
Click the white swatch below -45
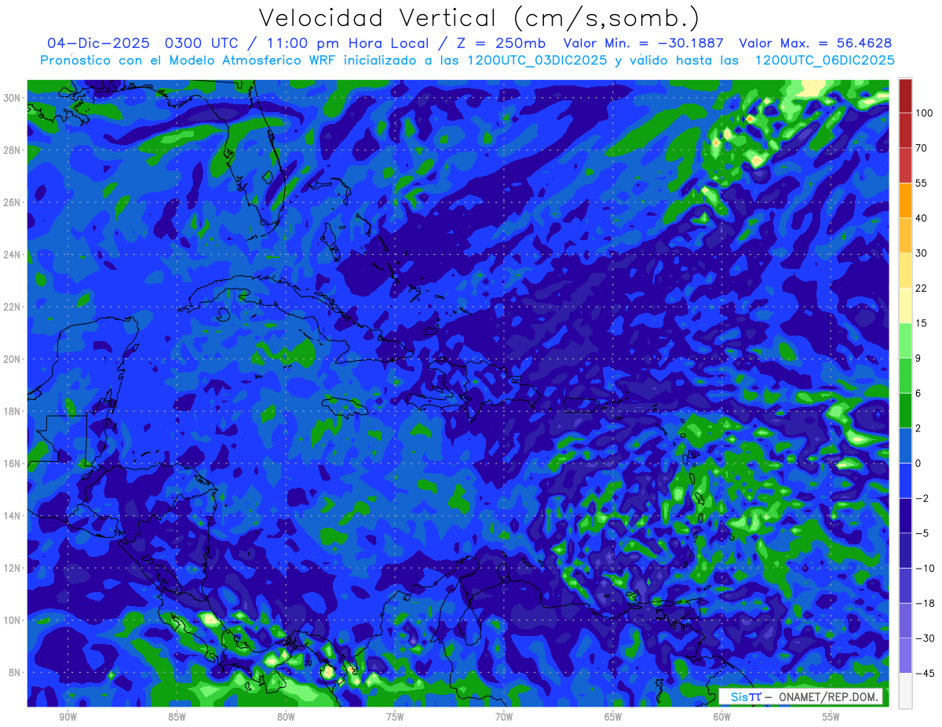[906, 689]
